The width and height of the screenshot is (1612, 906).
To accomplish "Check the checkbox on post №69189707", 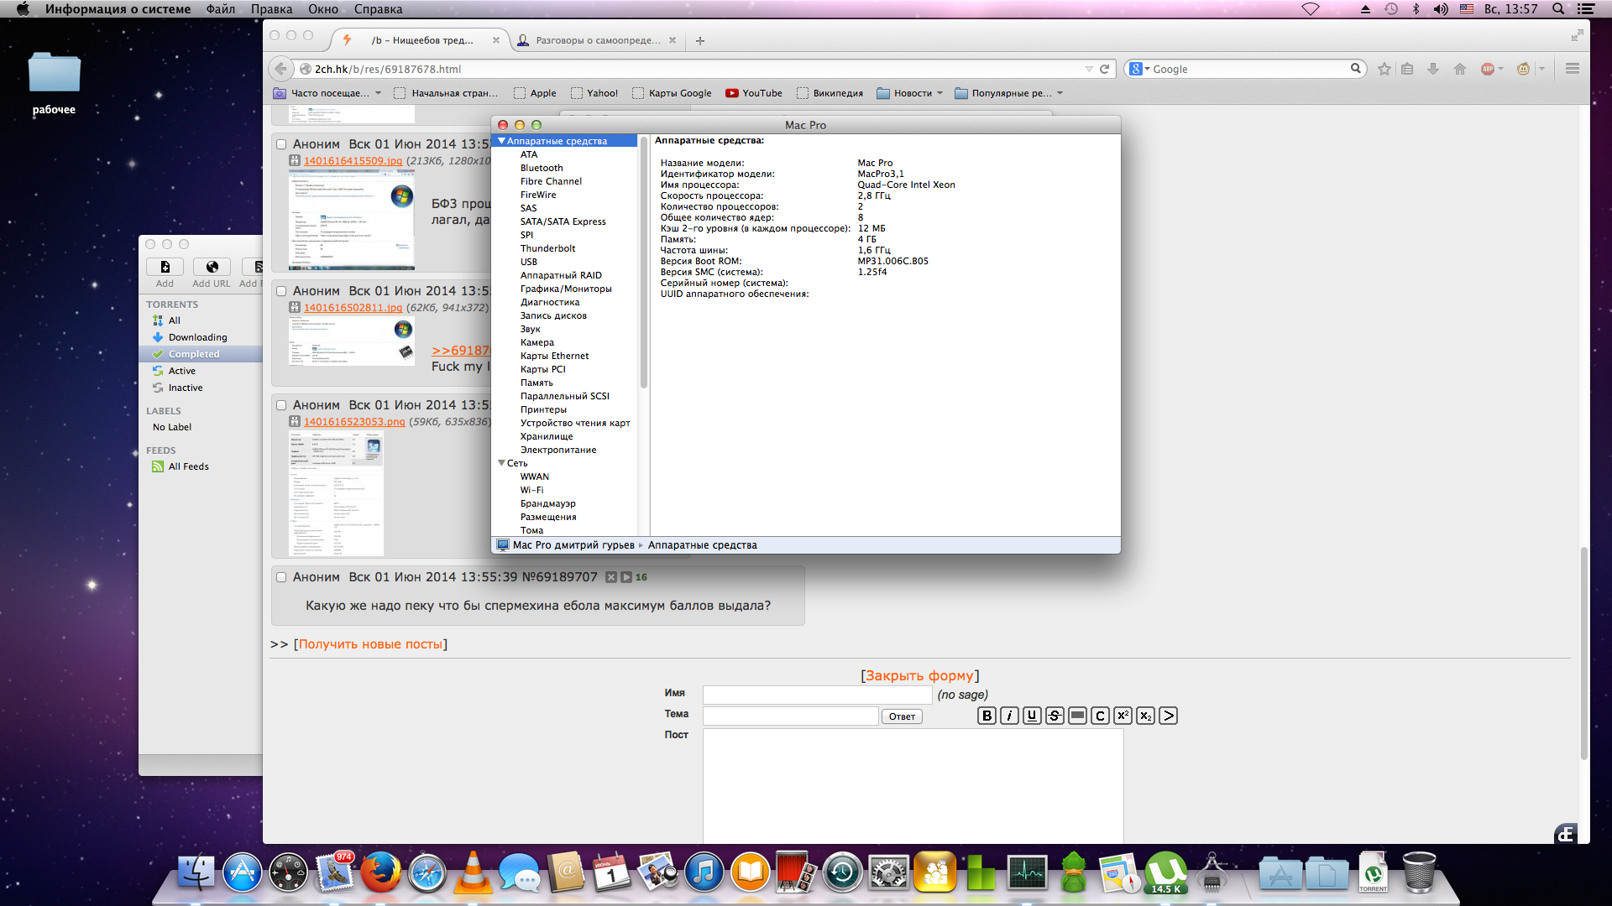I will (x=281, y=577).
